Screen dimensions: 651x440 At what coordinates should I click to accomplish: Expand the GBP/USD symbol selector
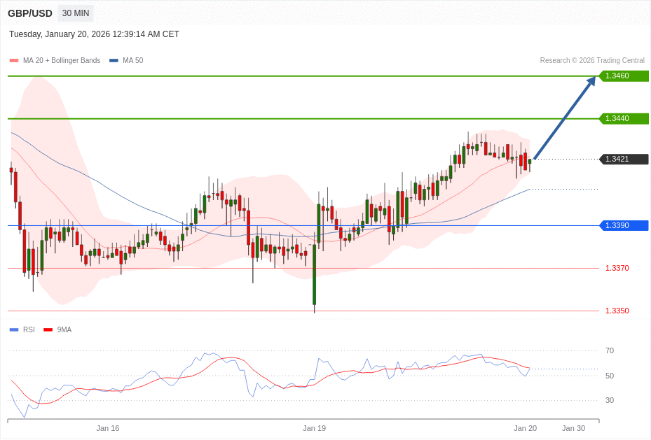coord(30,13)
